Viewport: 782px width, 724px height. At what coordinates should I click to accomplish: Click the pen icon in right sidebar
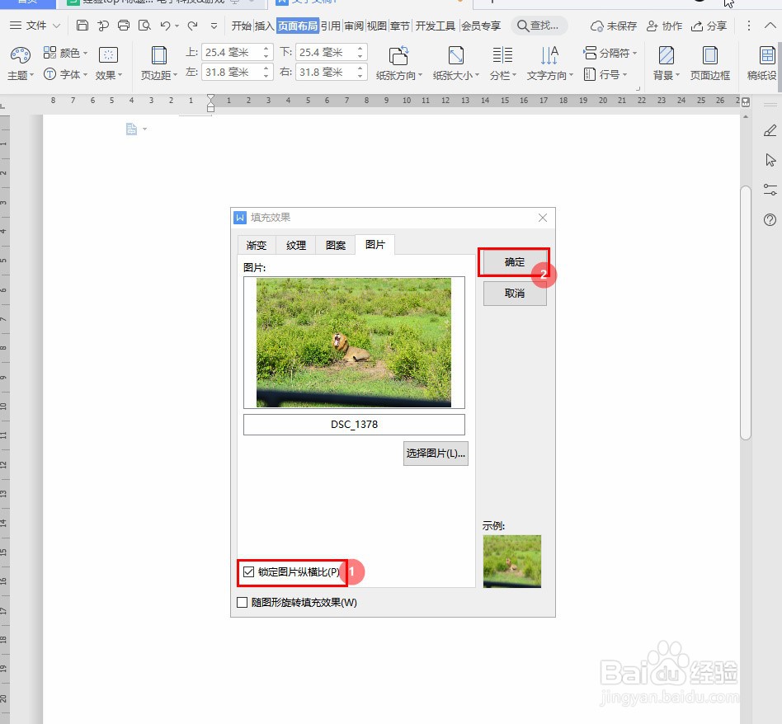(770, 130)
